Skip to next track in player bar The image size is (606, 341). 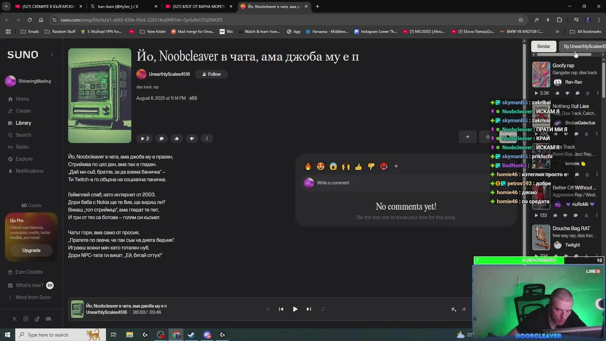pyautogui.click(x=309, y=309)
